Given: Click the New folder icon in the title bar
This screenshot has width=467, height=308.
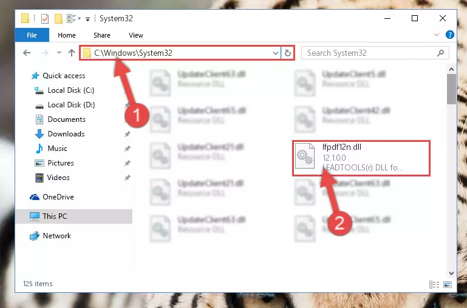Looking at the screenshot, I should coord(58,19).
